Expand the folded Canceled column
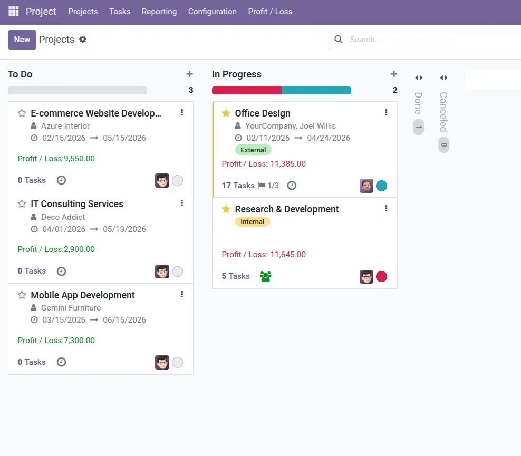Viewport: 521px width, 456px height. coord(443,77)
